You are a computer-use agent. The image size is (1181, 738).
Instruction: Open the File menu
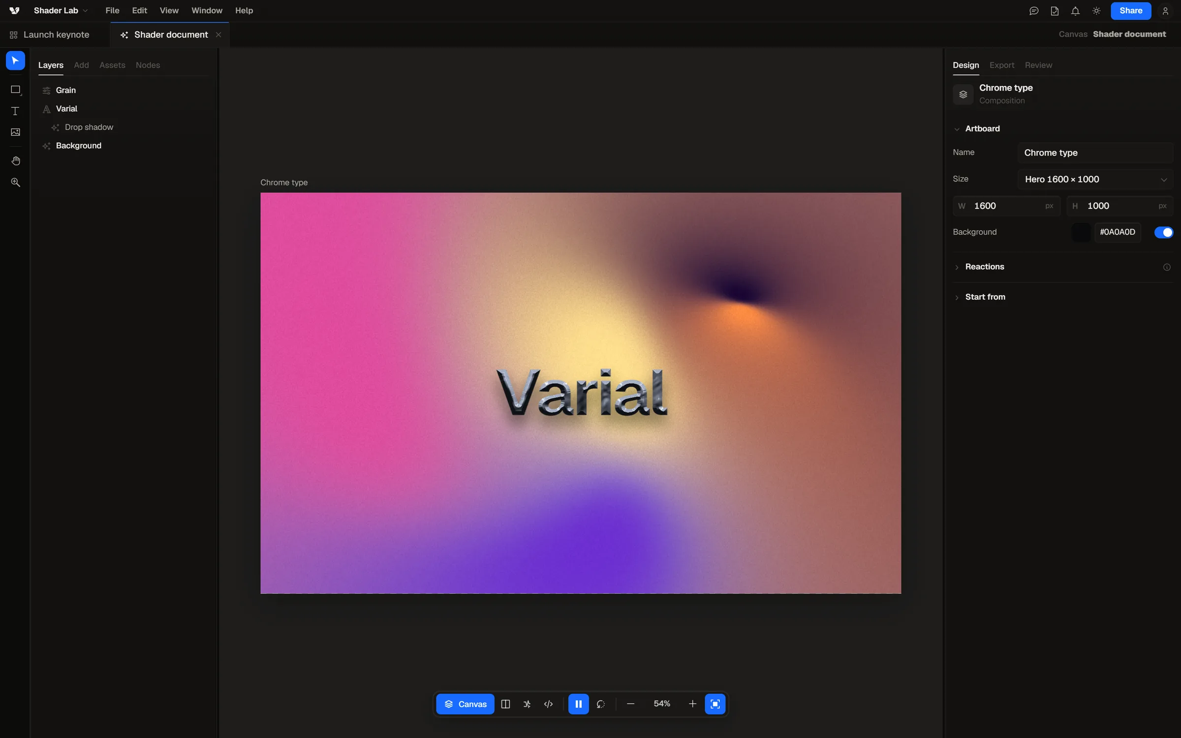click(112, 11)
